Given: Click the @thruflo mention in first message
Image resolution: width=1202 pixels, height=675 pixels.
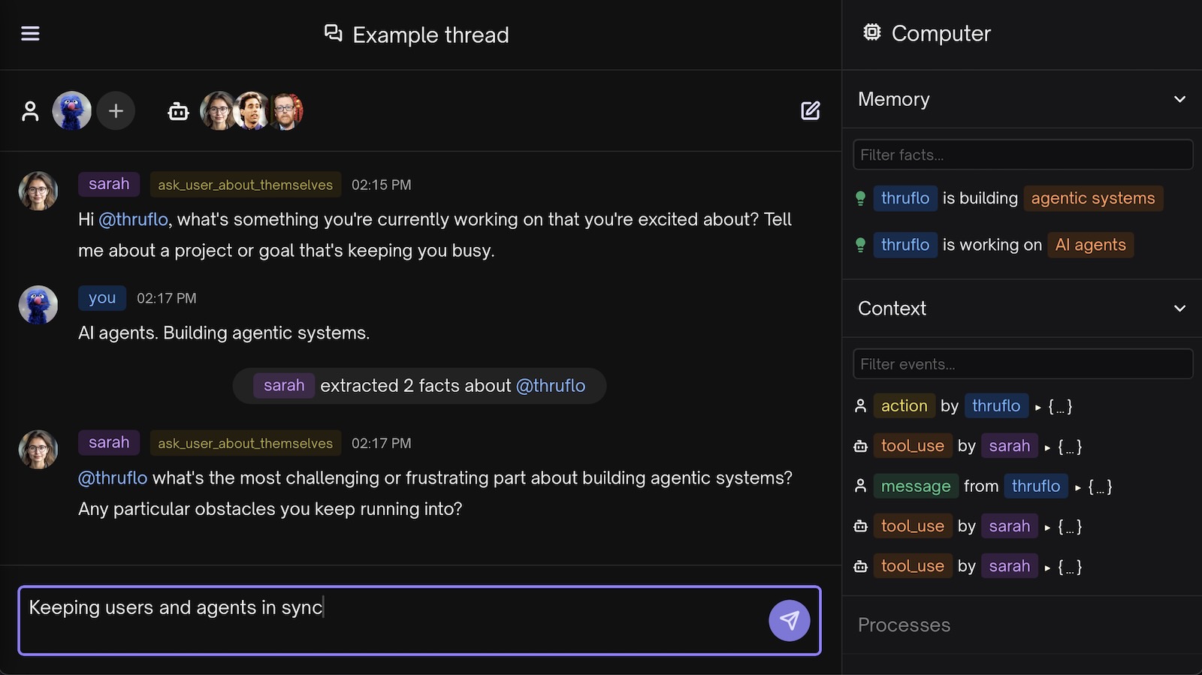Looking at the screenshot, I should click(134, 219).
